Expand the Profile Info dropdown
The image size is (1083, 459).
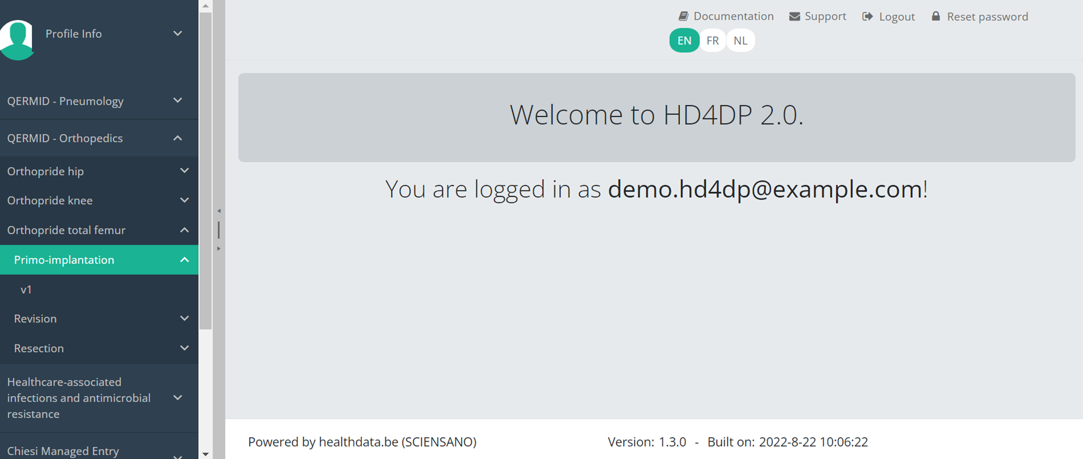tap(178, 33)
